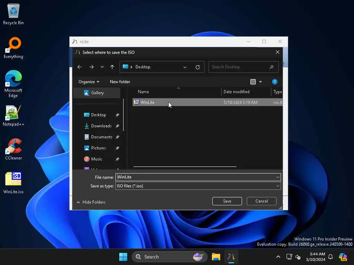The height and width of the screenshot is (265, 354).
Task: Go up one folder level
Action: [x=112, y=67]
